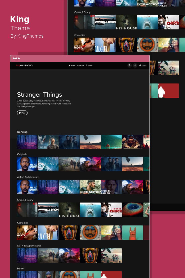Open Curse of Chucky thumbnail in front window
Image resolution: width=185 pixels, height=278 pixels.
pyautogui.click(x=112, y=210)
